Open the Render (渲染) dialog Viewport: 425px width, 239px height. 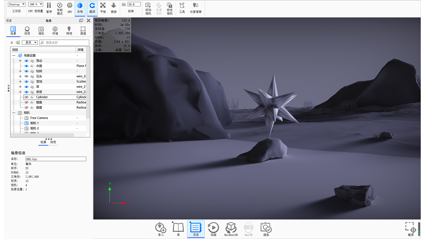[266, 229]
